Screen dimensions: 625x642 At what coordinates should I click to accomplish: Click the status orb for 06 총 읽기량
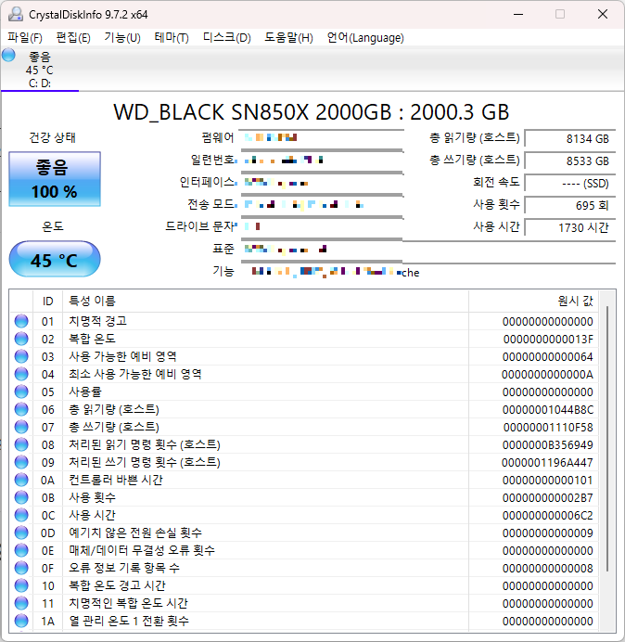pos(21,409)
